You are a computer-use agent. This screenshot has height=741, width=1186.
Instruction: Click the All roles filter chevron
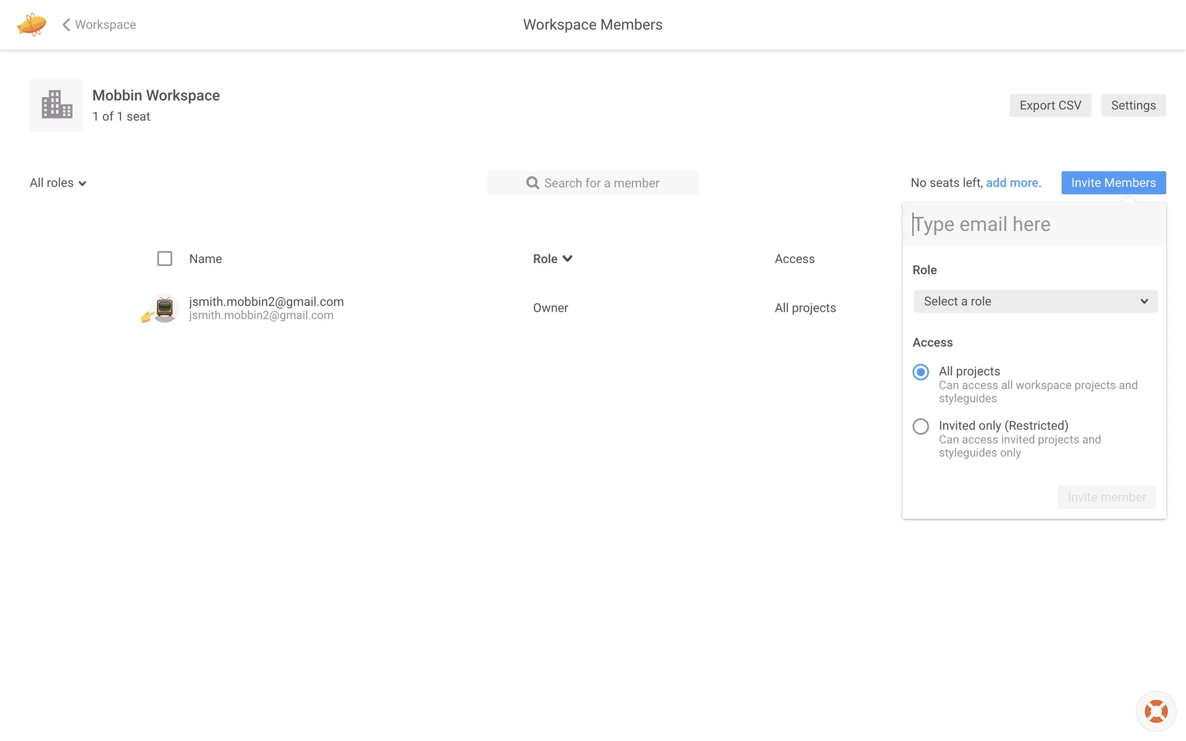click(82, 183)
